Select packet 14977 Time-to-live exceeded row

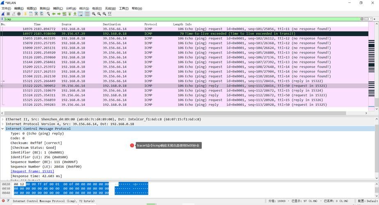(x=185, y=34)
